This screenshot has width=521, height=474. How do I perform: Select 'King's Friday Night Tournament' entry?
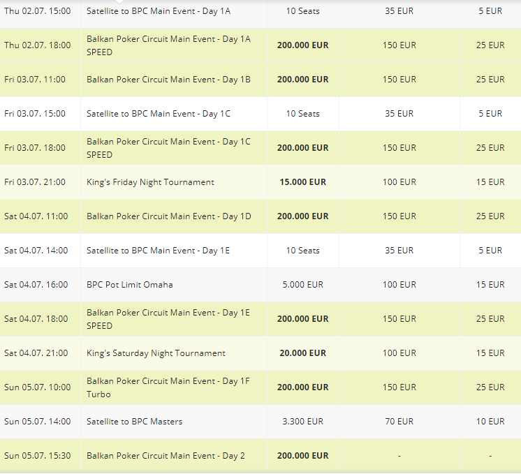(150, 182)
